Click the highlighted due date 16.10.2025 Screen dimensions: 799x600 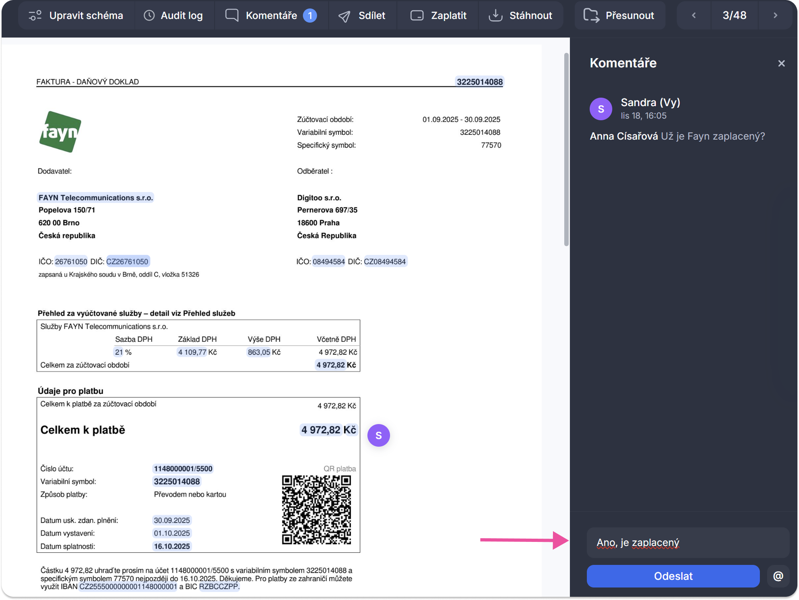(x=172, y=546)
